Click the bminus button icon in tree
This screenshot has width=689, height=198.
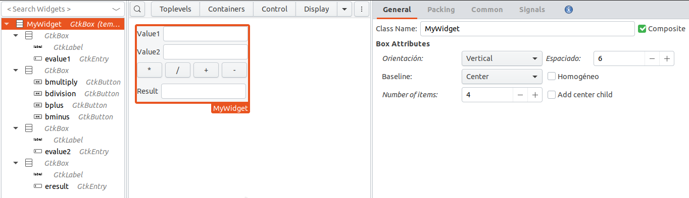coord(37,117)
